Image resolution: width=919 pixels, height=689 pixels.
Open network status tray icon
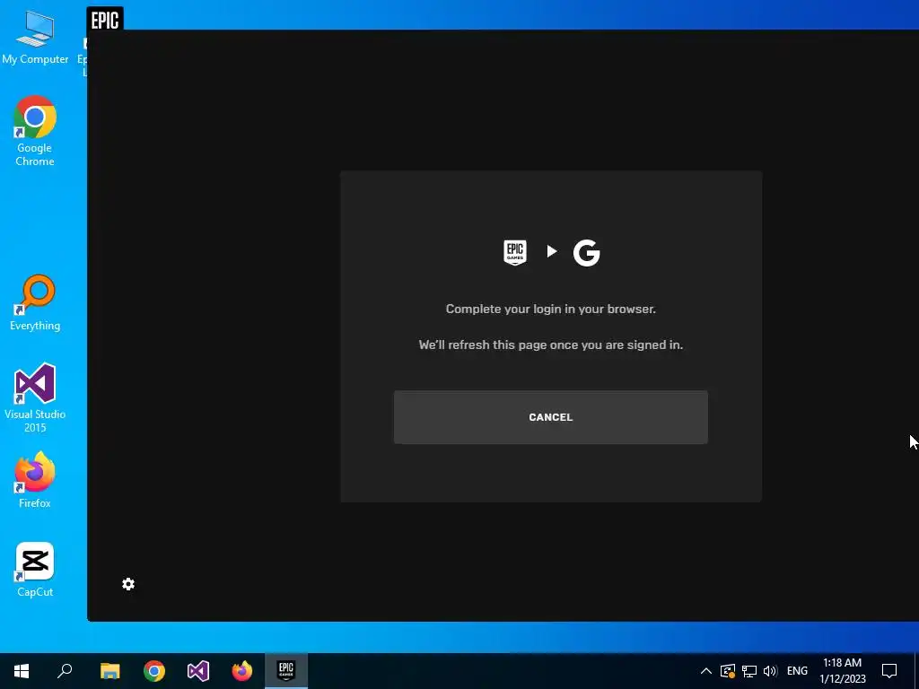pyautogui.click(x=749, y=671)
